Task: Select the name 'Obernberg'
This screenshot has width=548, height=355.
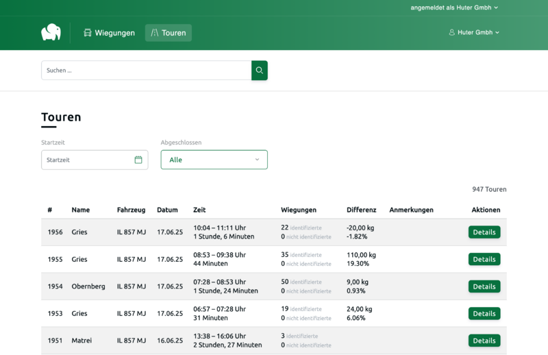Action: [x=88, y=286]
